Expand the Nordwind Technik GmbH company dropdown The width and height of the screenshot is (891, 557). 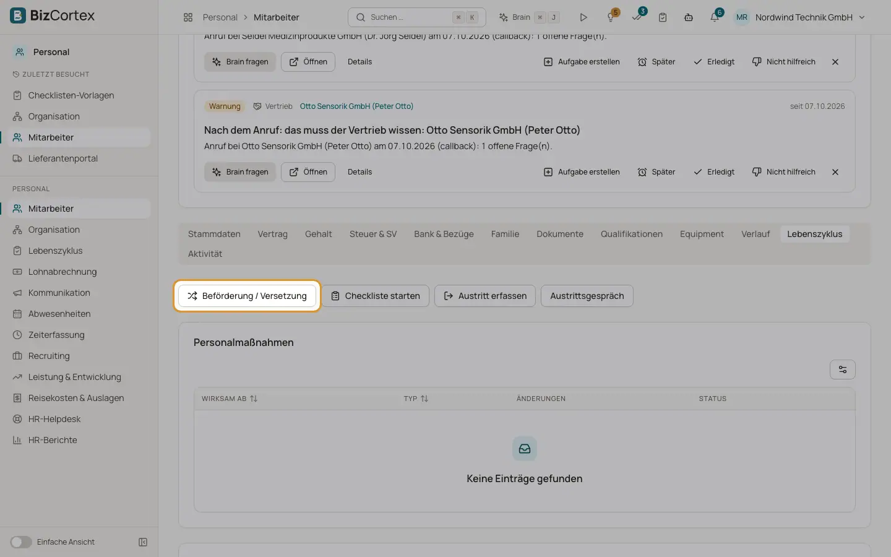coord(811,17)
